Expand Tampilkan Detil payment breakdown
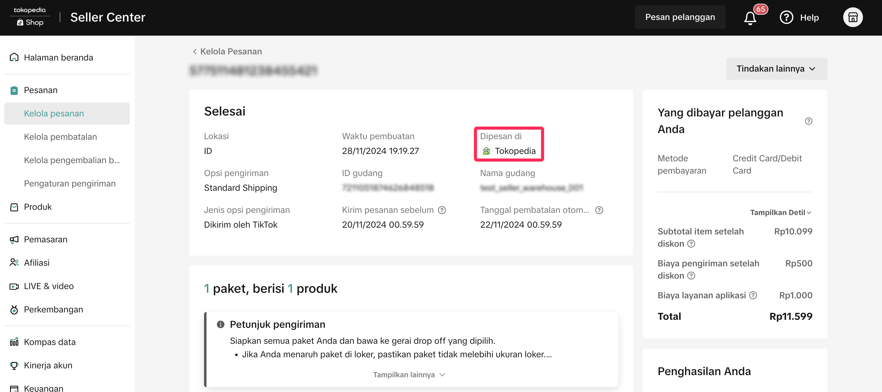Image resolution: width=882 pixels, height=392 pixels. [780, 213]
